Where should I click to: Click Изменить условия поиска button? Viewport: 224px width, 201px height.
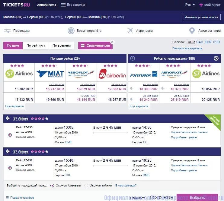201,17
